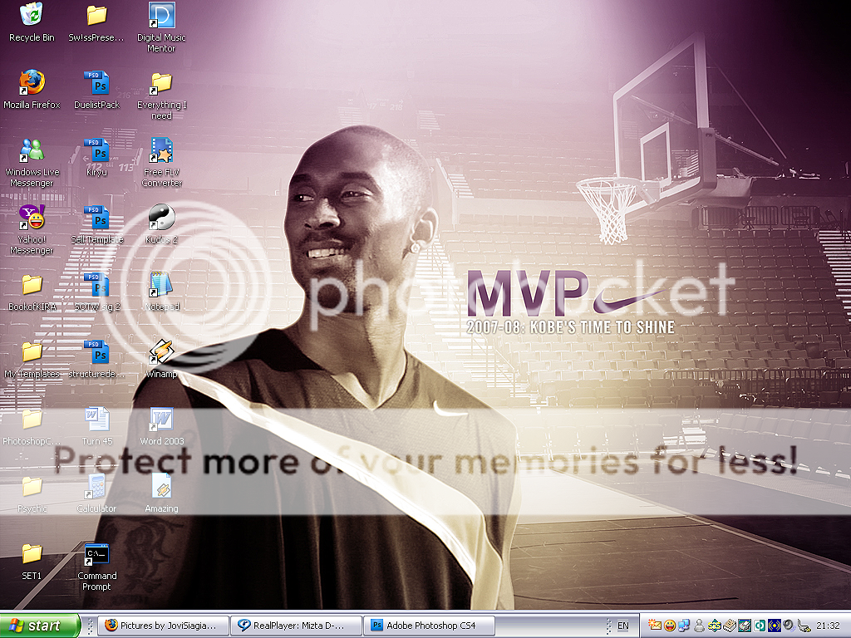Click the Start button

pyautogui.click(x=40, y=626)
